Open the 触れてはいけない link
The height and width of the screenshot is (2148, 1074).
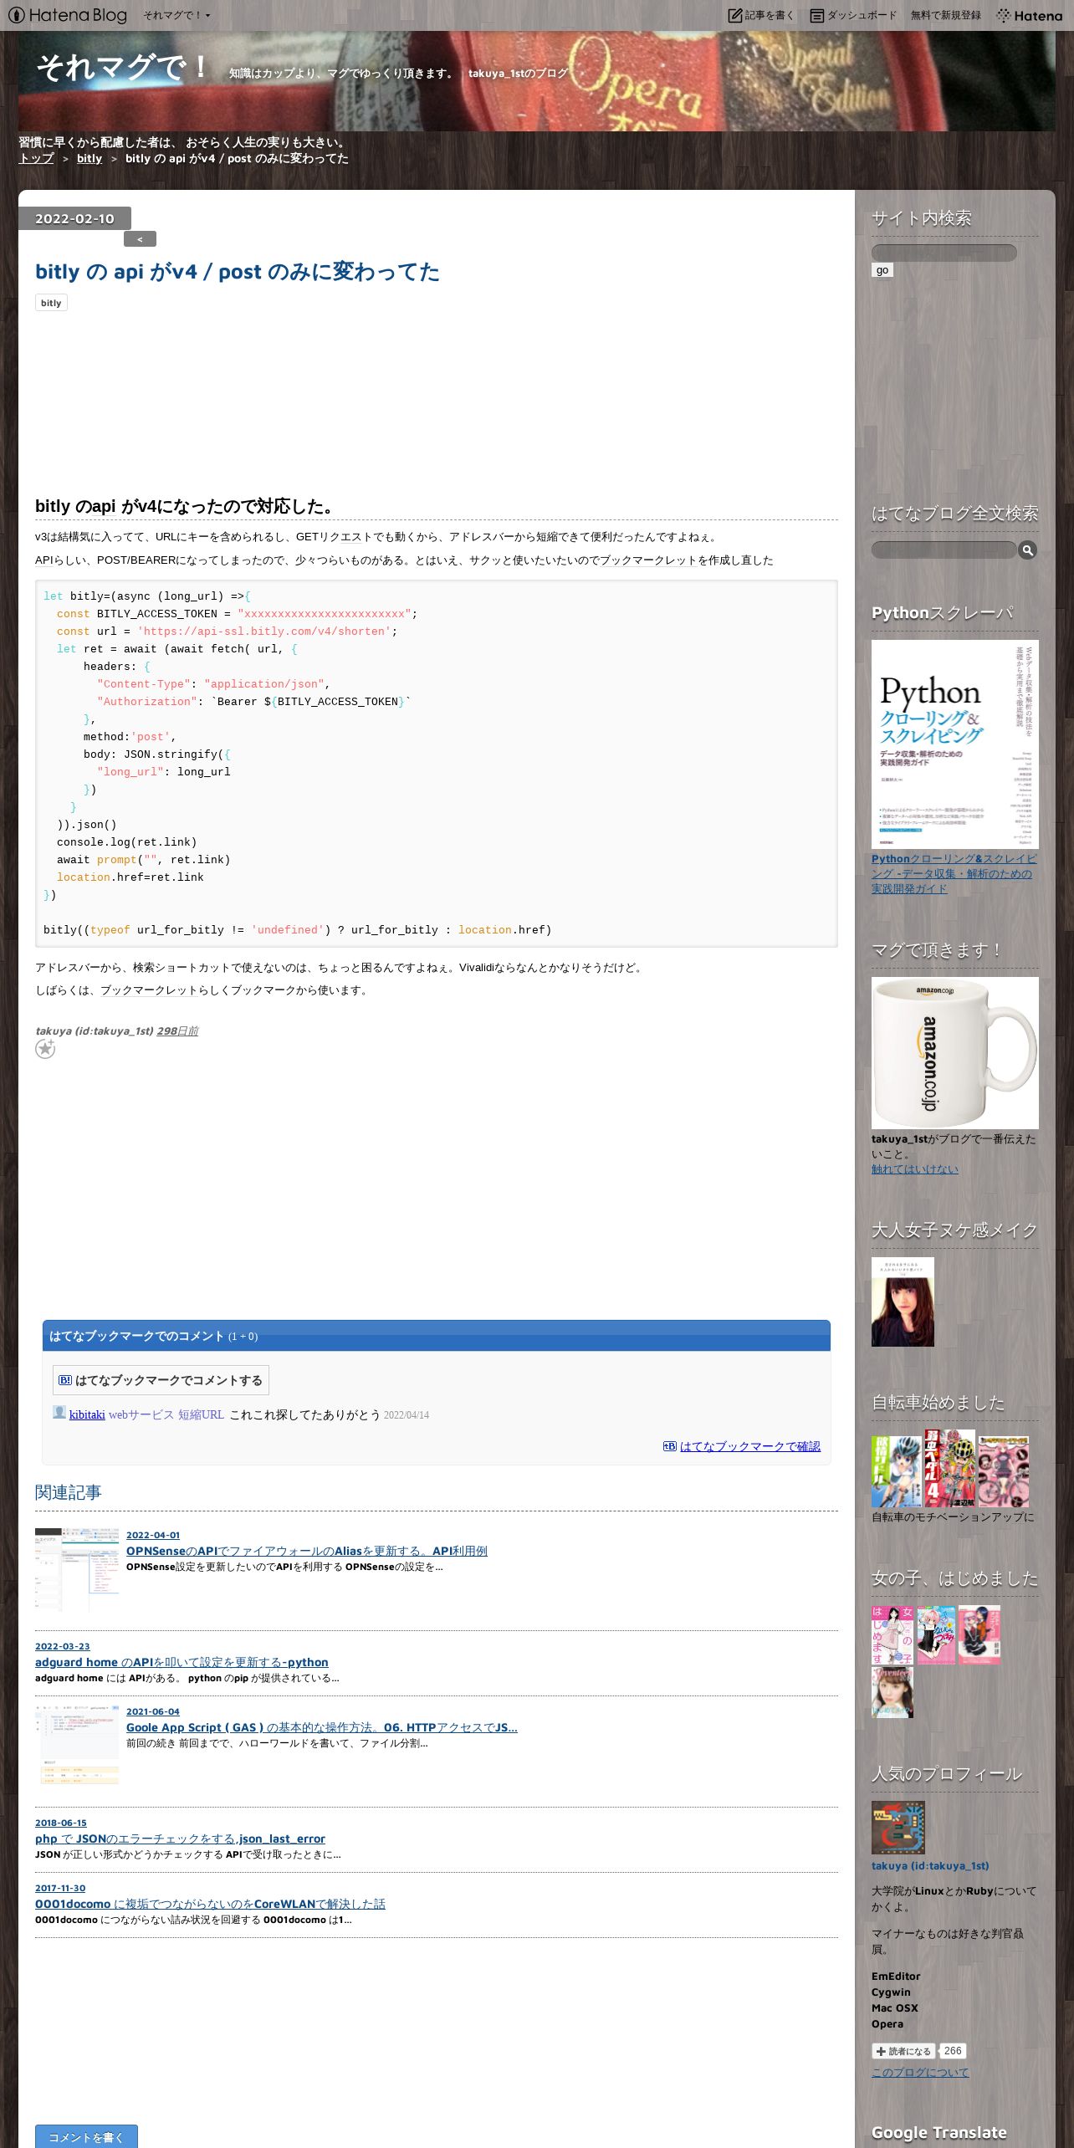[x=915, y=1169]
